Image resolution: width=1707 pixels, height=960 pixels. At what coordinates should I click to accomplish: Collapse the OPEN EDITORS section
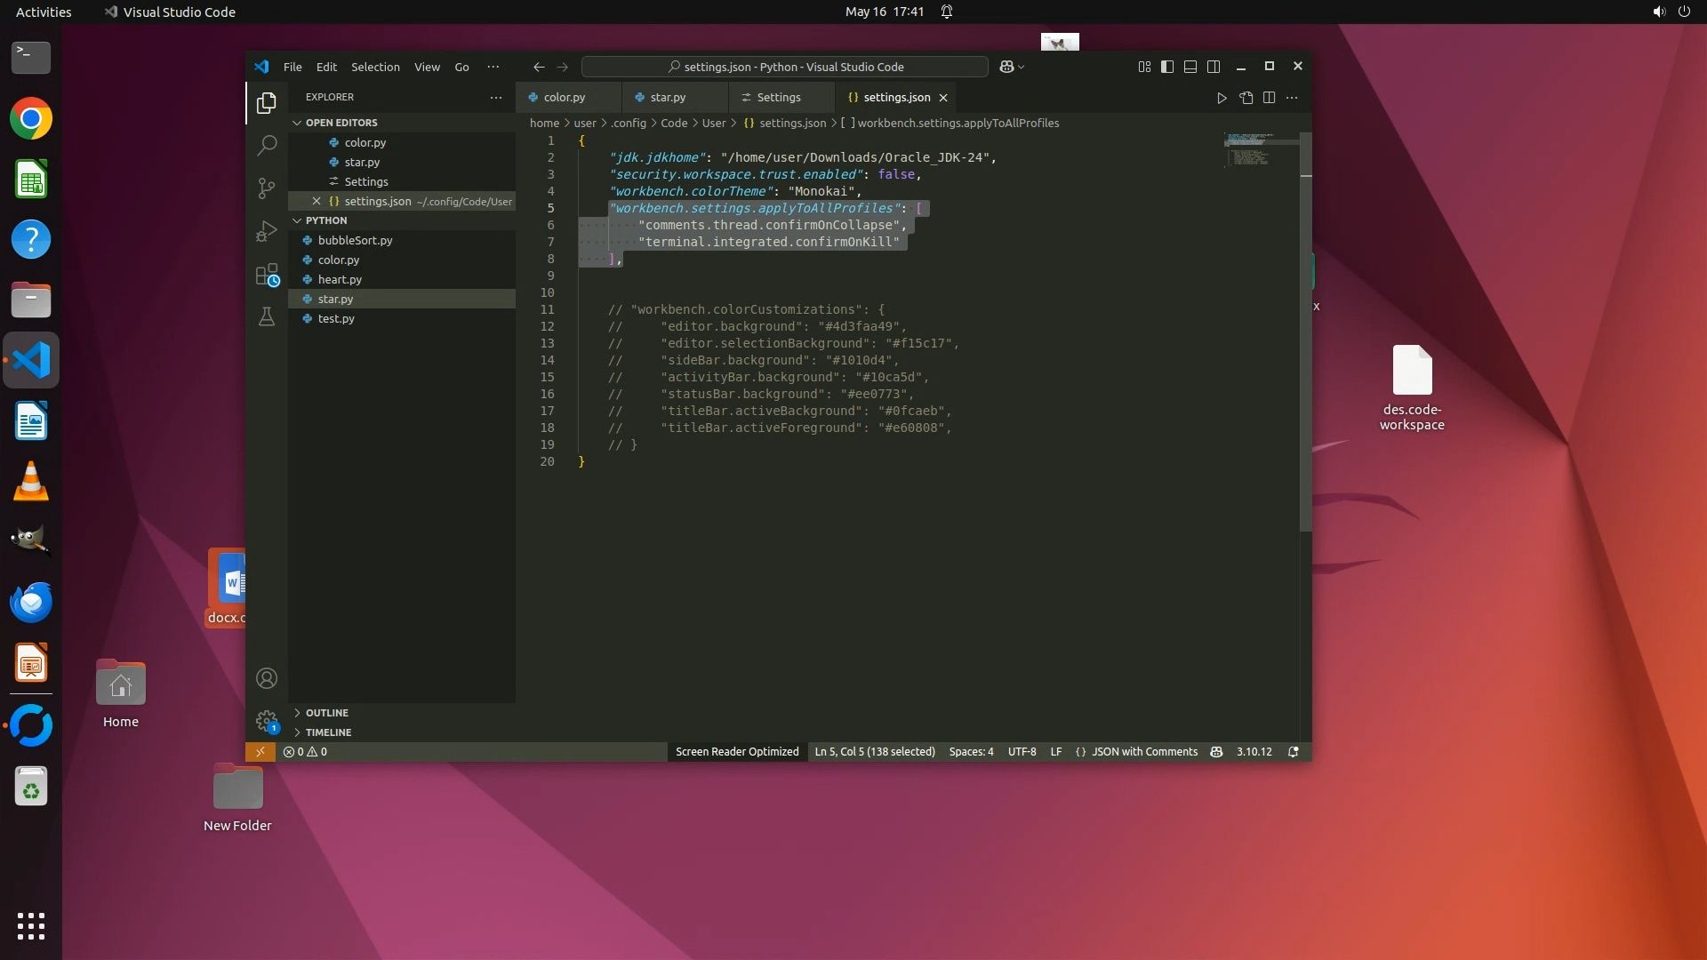341,123
